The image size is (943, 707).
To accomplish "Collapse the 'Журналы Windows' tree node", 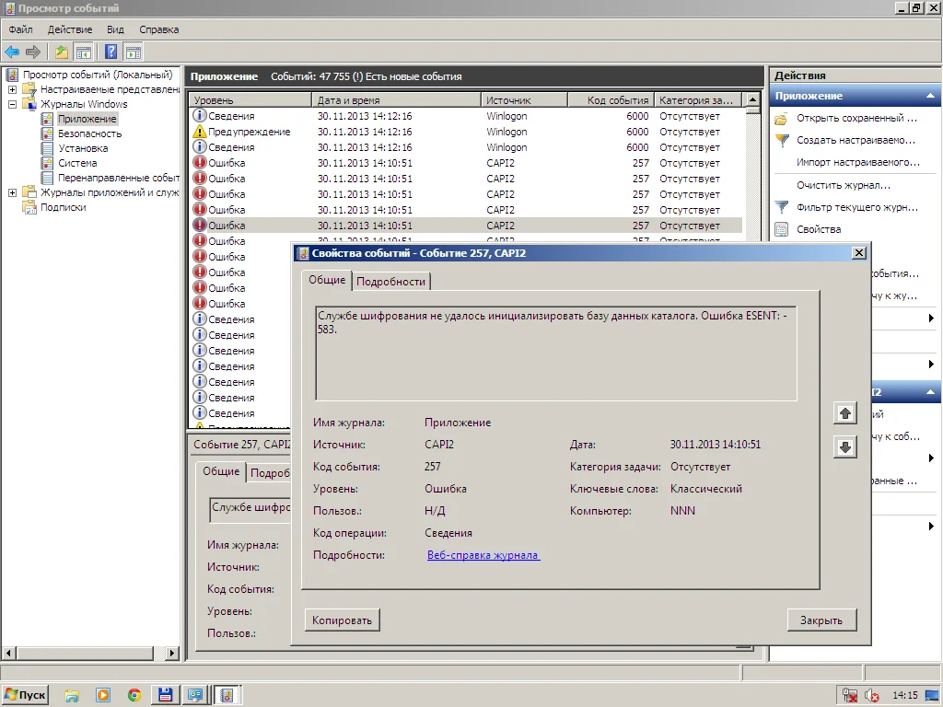I will tap(13, 104).
